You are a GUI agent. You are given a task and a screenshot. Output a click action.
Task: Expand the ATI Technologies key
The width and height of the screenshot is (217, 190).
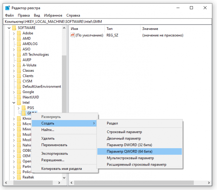[14, 55]
